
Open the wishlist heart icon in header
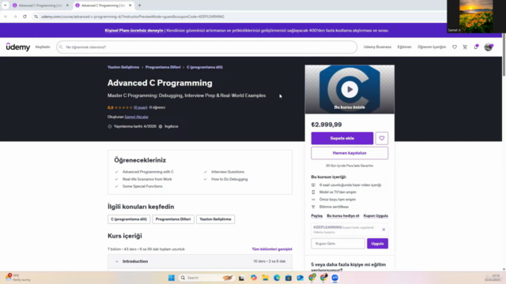(x=455, y=47)
